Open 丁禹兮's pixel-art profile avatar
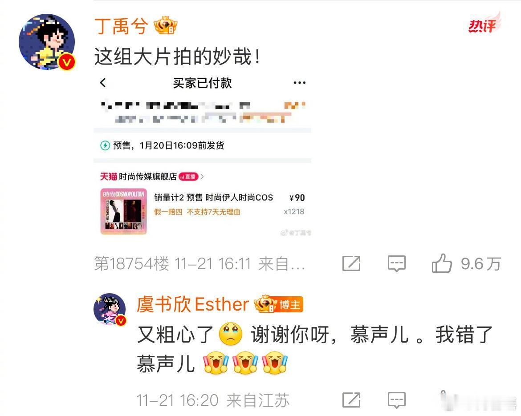This screenshot has width=521, height=416. [47, 42]
